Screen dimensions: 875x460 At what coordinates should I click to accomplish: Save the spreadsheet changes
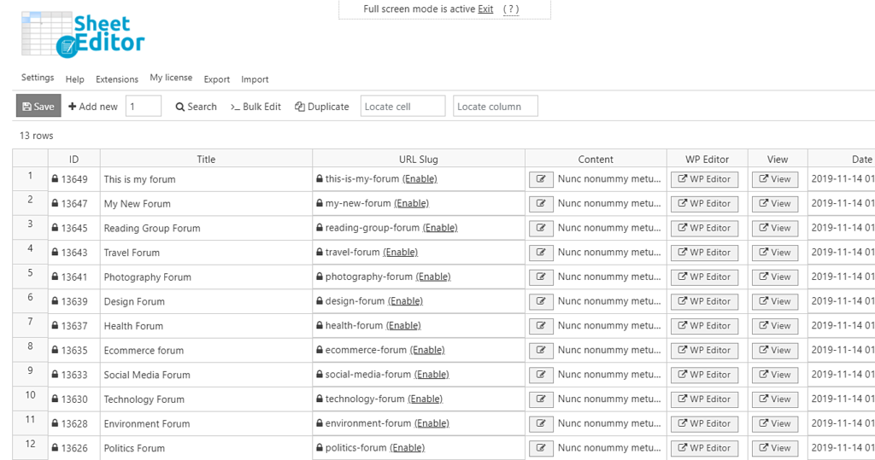pos(38,106)
